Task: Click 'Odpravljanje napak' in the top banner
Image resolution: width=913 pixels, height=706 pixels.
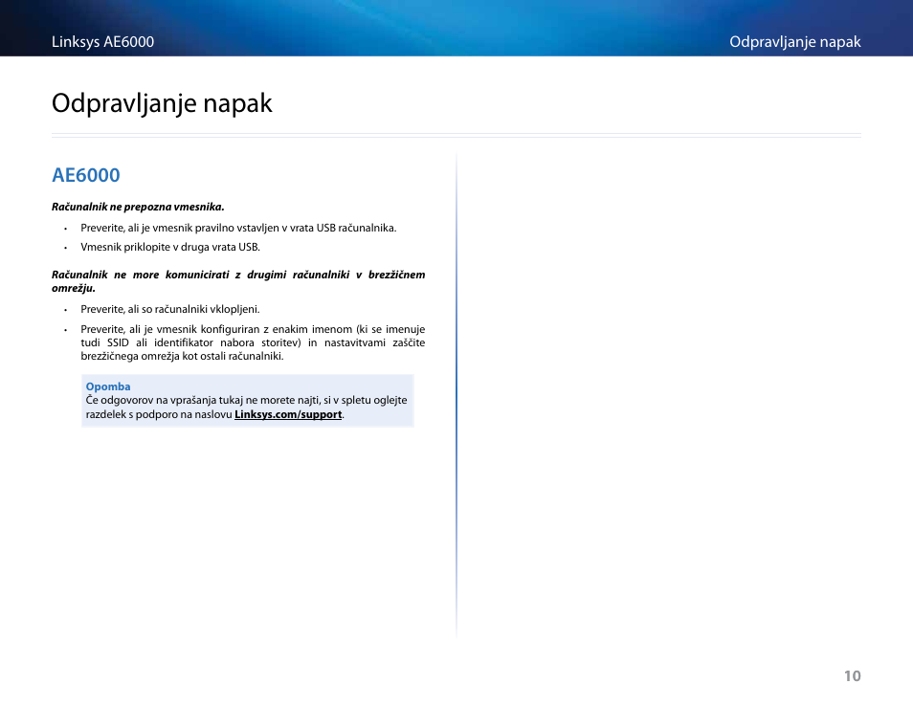Action: tap(794, 42)
